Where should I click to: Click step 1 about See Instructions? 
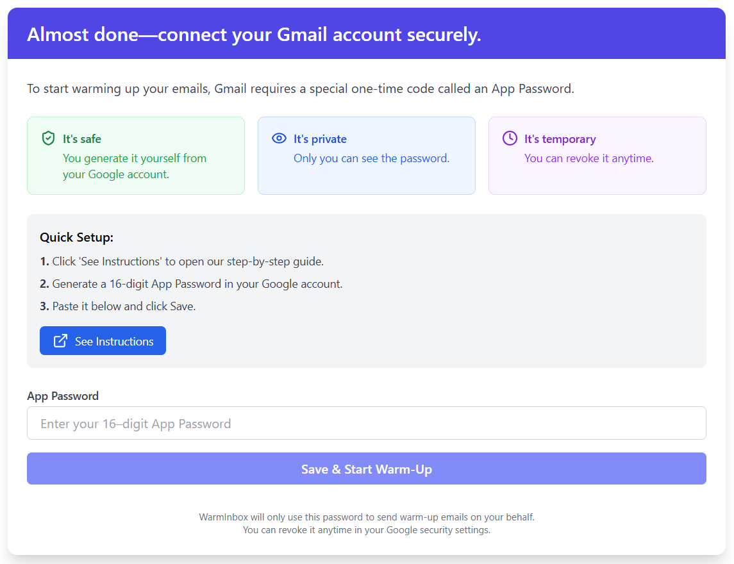tap(181, 261)
